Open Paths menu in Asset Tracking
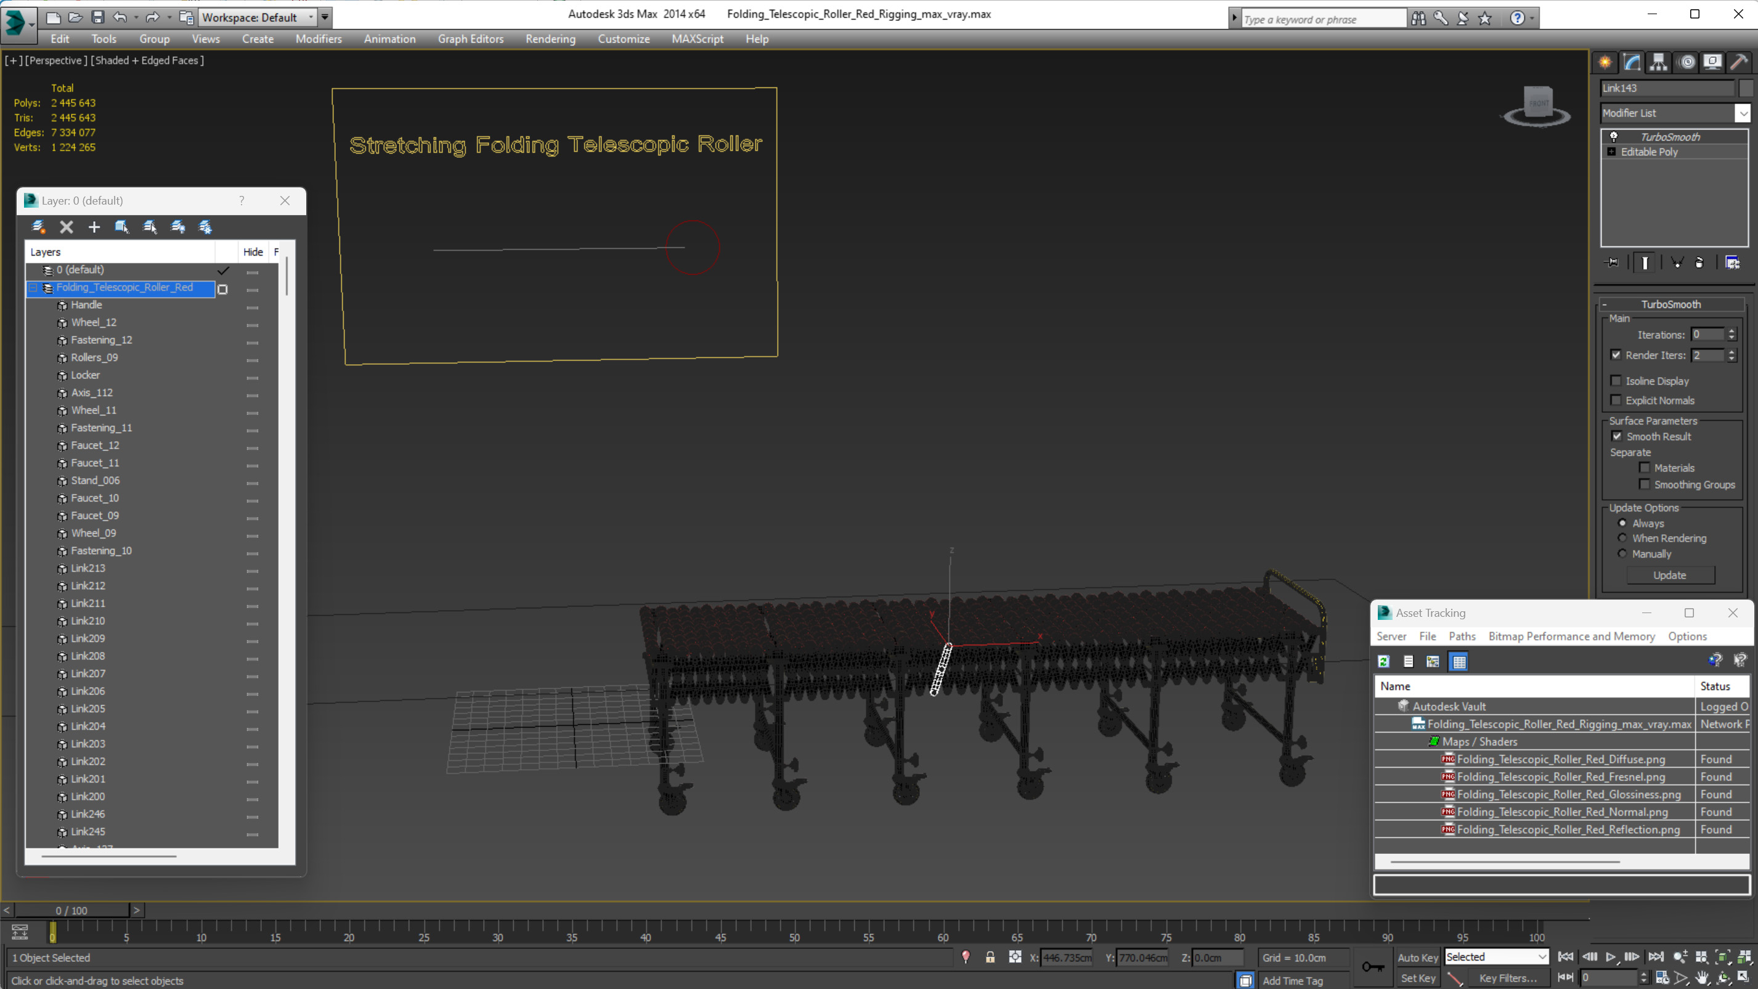Viewport: 1758px width, 989px height. (1462, 635)
